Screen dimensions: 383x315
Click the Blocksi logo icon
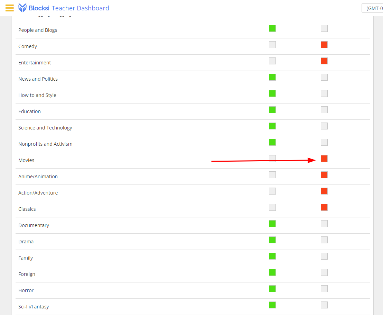tap(22, 8)
